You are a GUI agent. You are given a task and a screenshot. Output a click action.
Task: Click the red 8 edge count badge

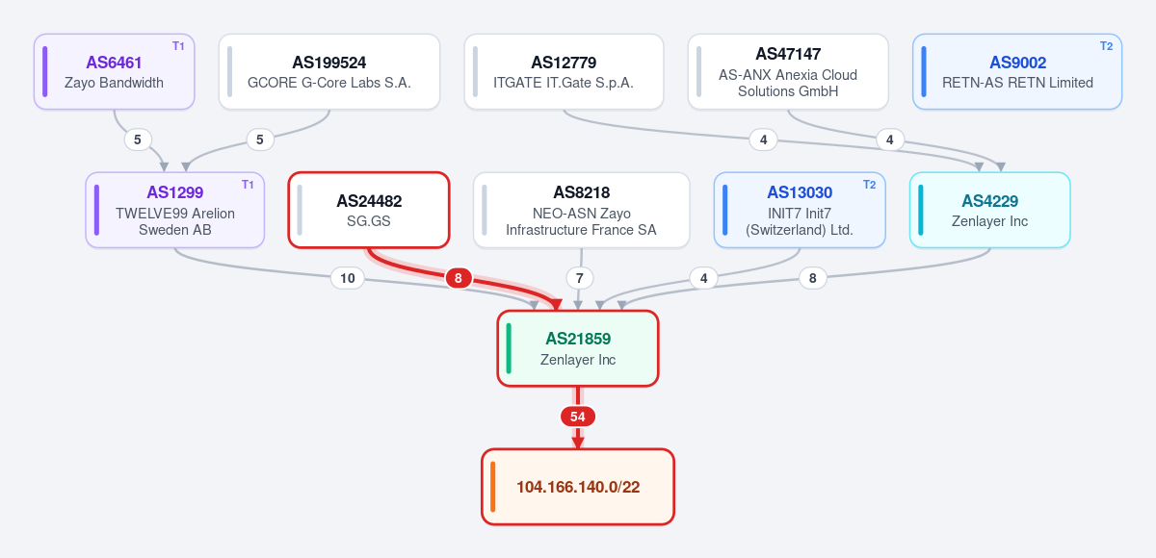point(458,278)
